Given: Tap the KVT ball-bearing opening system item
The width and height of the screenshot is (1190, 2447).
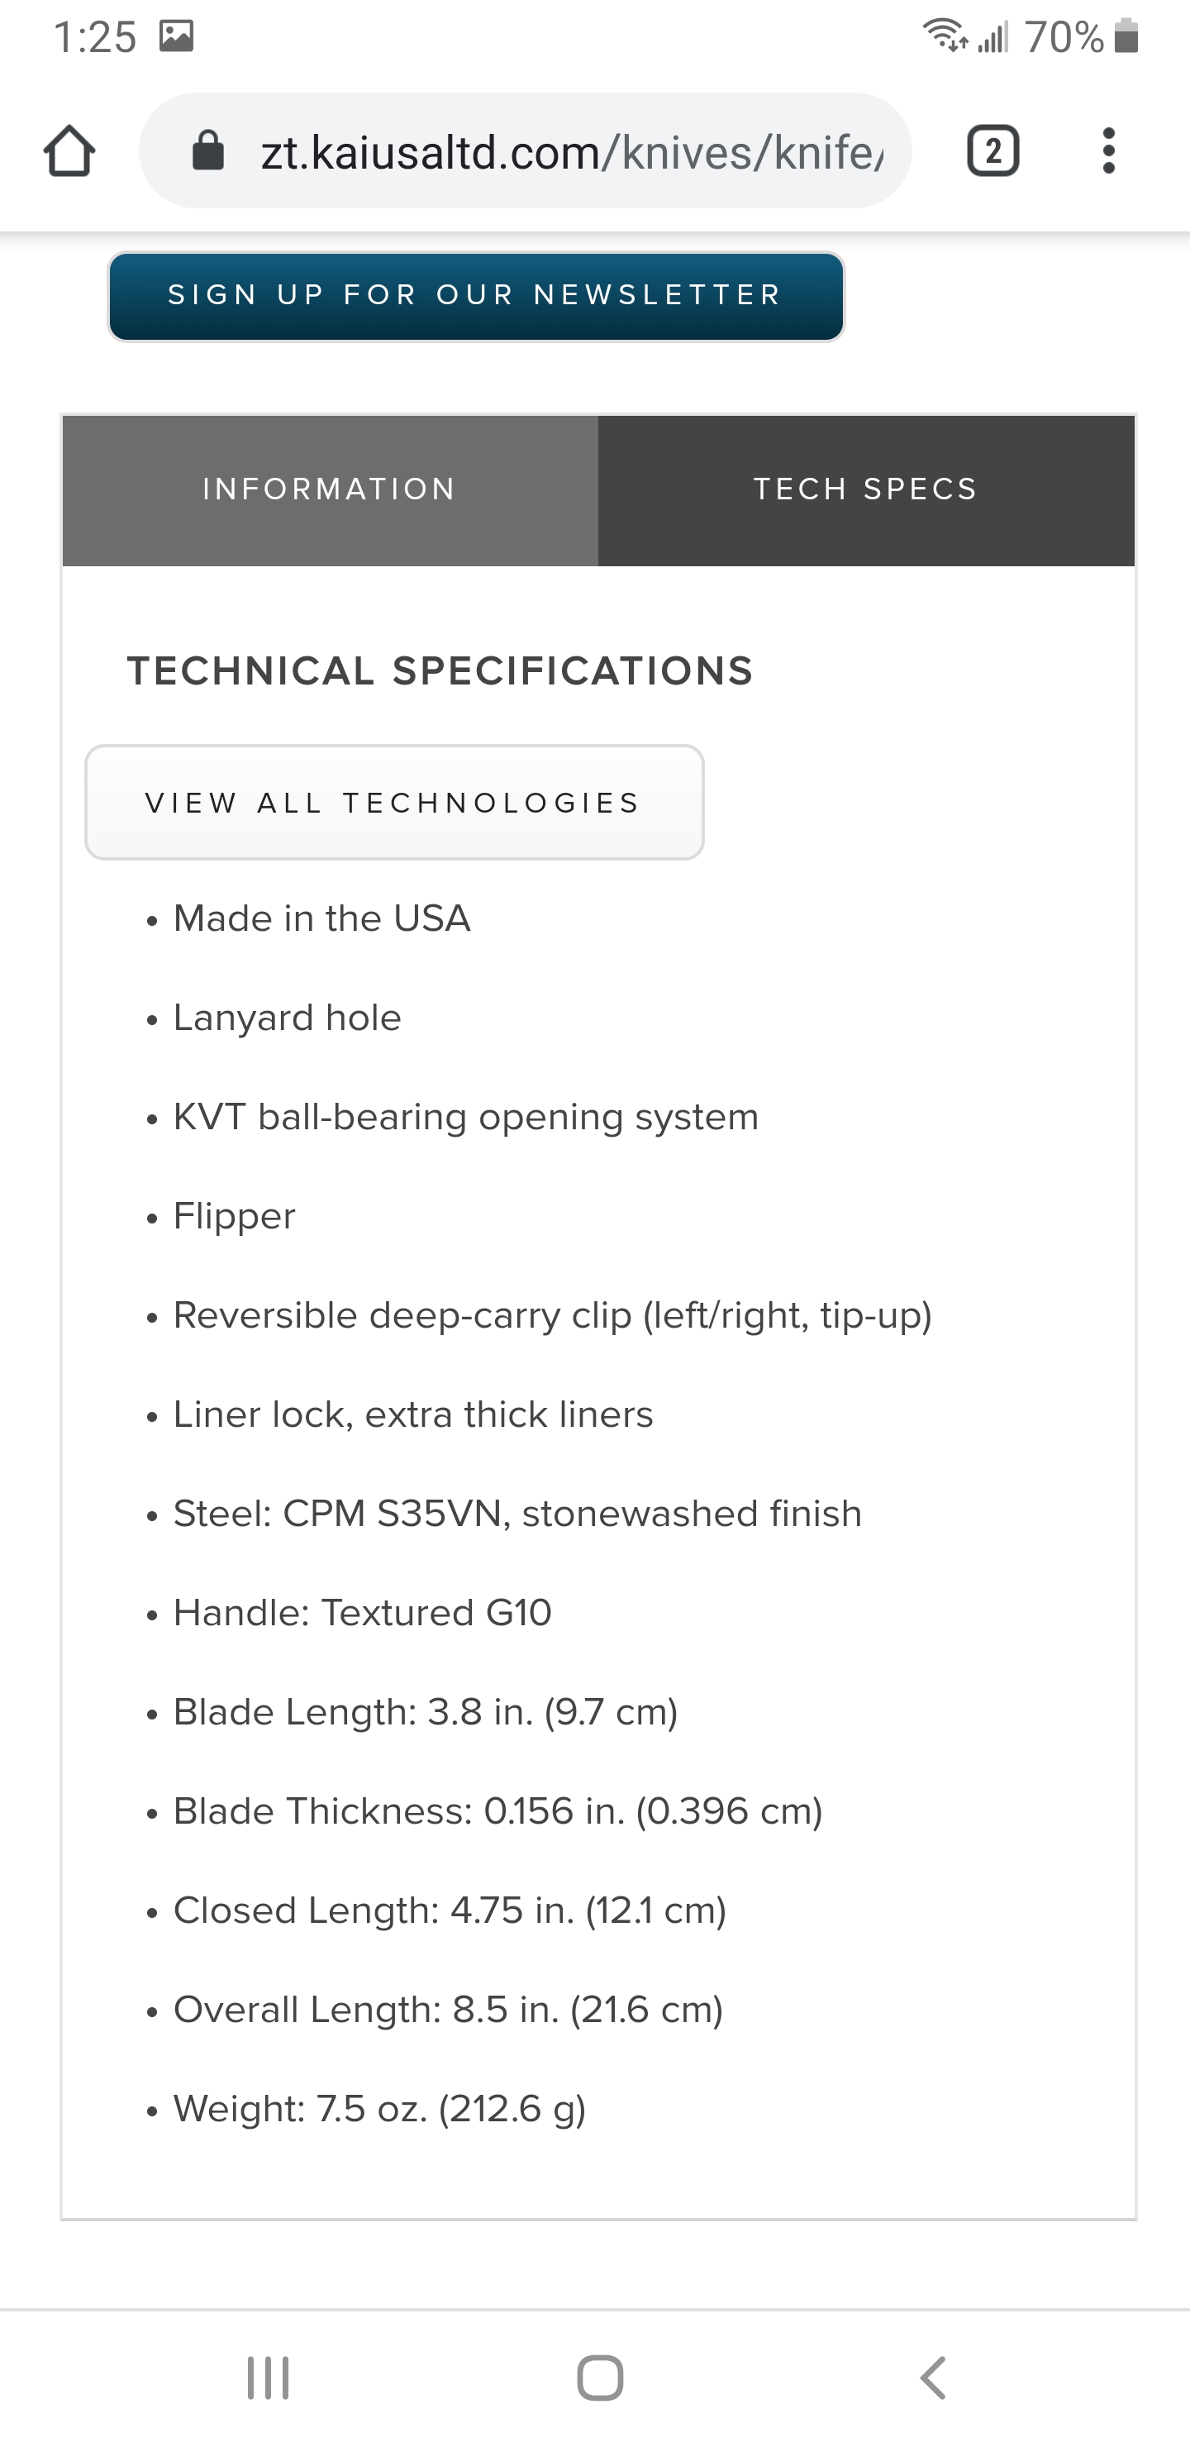Looking at the screenshot, I should point(465,1117).
